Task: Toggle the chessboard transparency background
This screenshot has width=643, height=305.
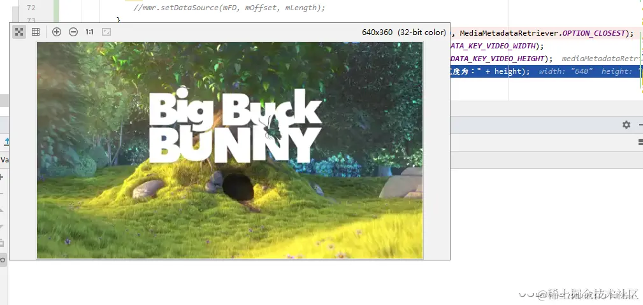Action: point(19,32)
